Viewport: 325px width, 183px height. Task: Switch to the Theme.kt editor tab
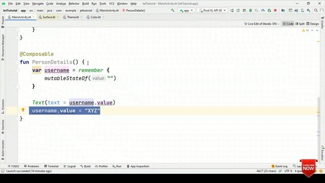point(71,17)
